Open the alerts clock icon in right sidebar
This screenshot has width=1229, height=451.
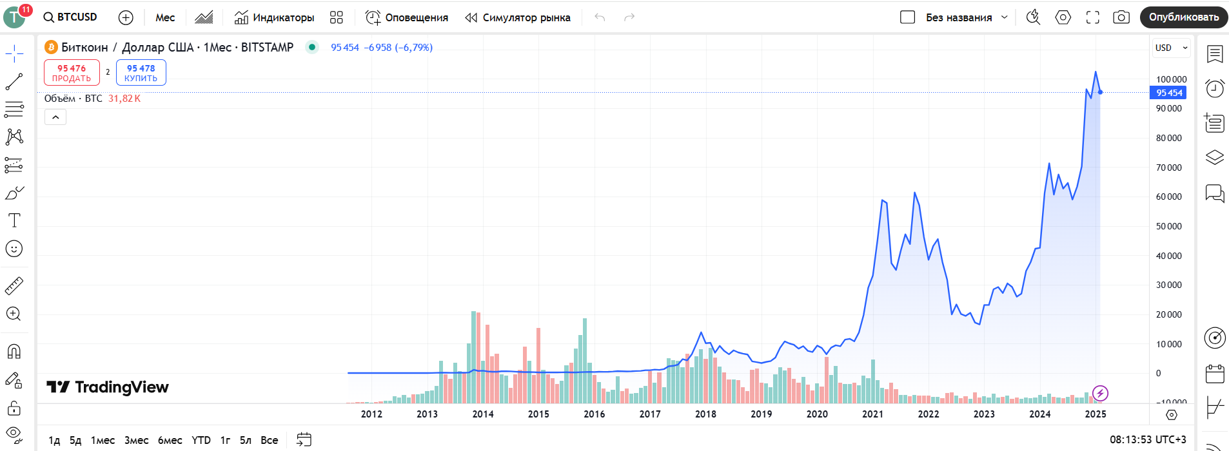1215,88
